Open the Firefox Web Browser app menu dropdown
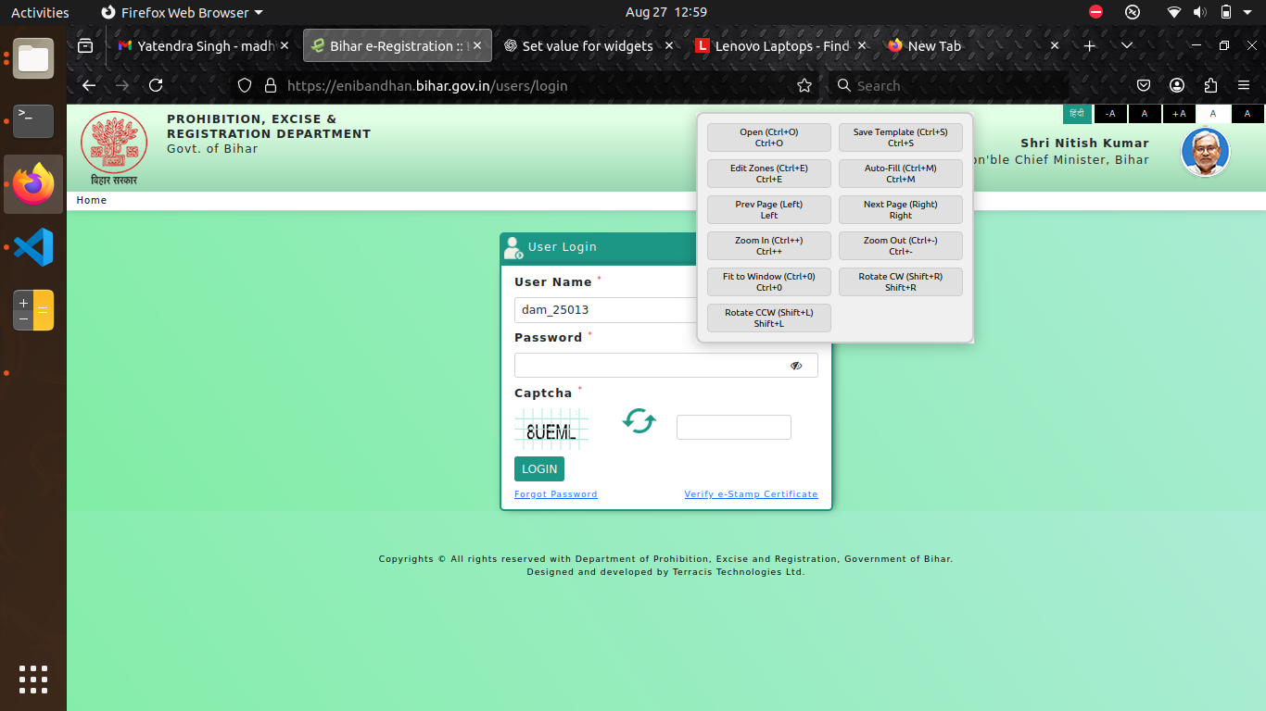1266x711 pixels. tap(182, 12)
